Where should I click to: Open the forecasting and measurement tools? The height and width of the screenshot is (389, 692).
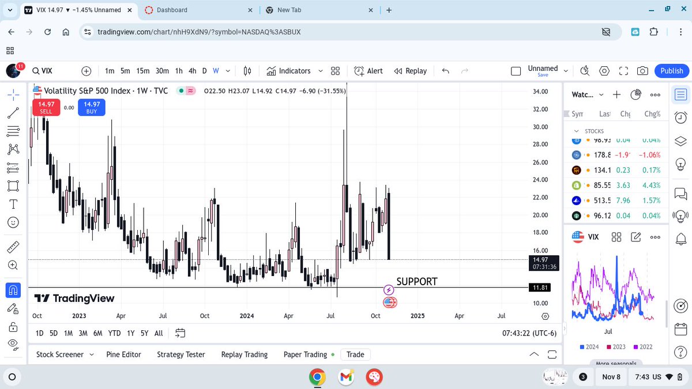(x=13, y=168)
